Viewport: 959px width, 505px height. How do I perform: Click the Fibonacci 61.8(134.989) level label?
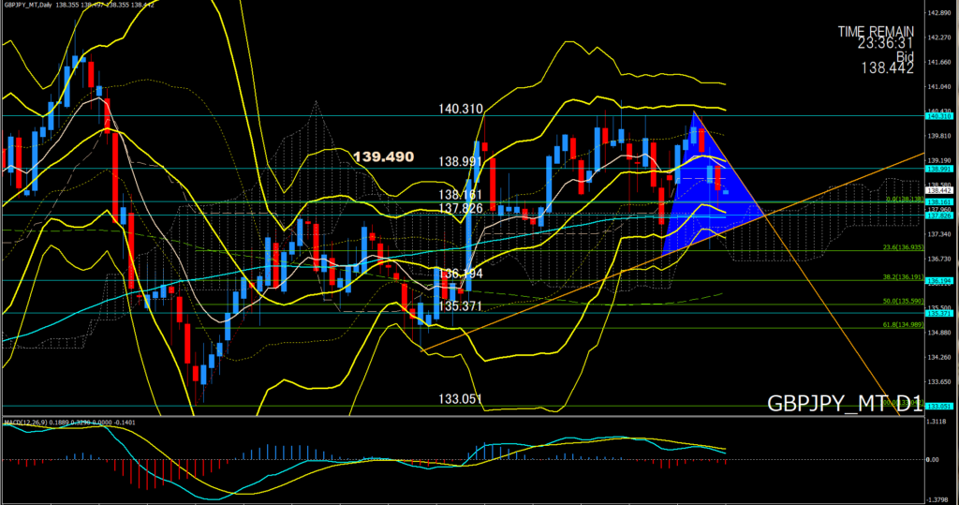[x=904, y=325]
